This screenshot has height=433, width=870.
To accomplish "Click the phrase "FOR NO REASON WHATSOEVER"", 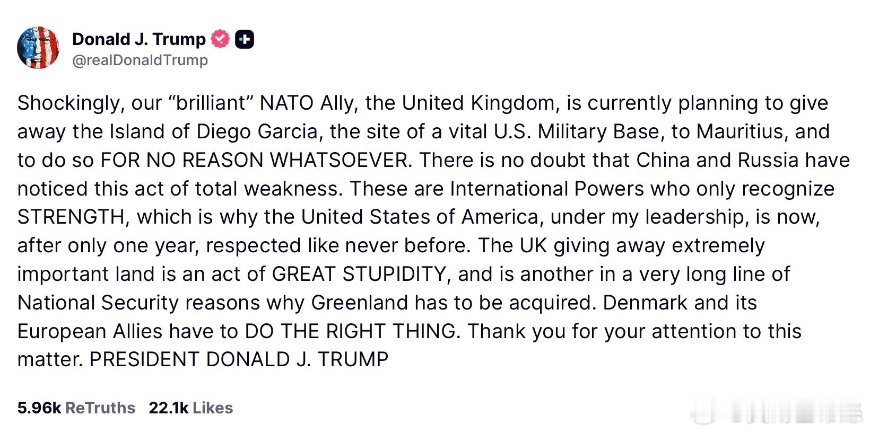I will click(x=256, y=160).
